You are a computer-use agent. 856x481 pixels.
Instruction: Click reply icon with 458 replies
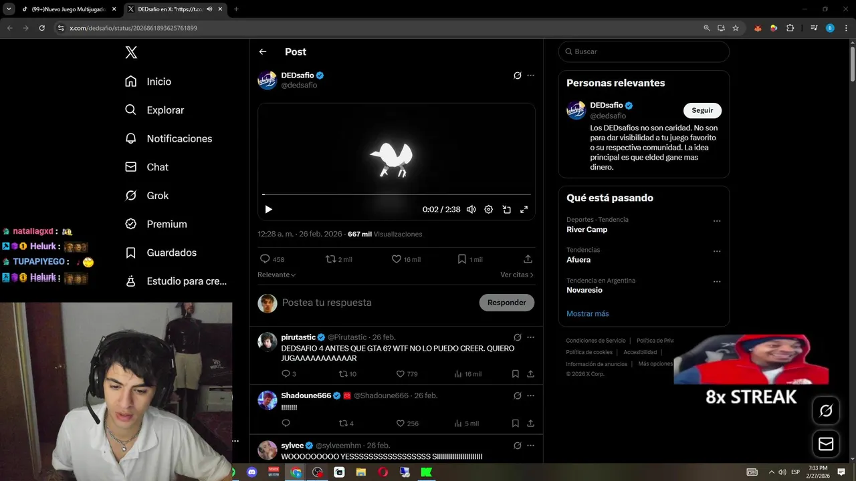(272, 259)
